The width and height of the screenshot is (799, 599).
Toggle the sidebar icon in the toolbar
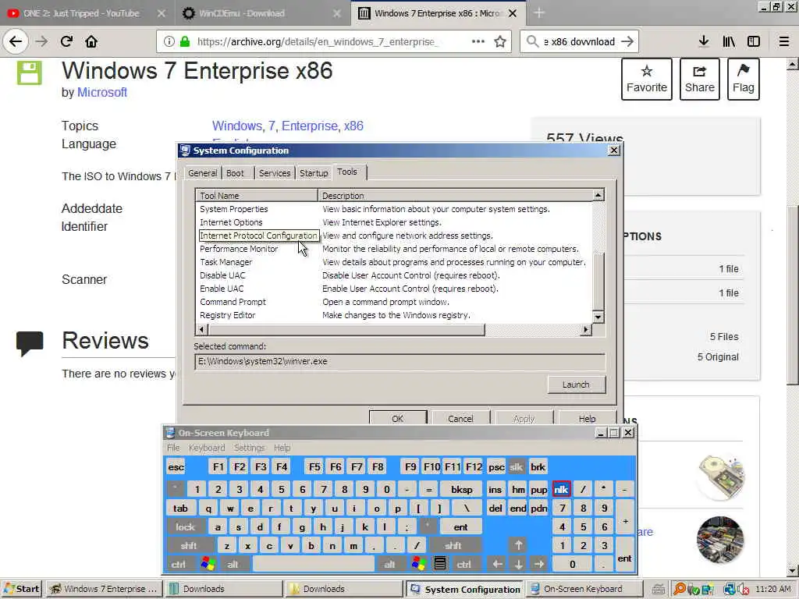(x=754, y=41)
